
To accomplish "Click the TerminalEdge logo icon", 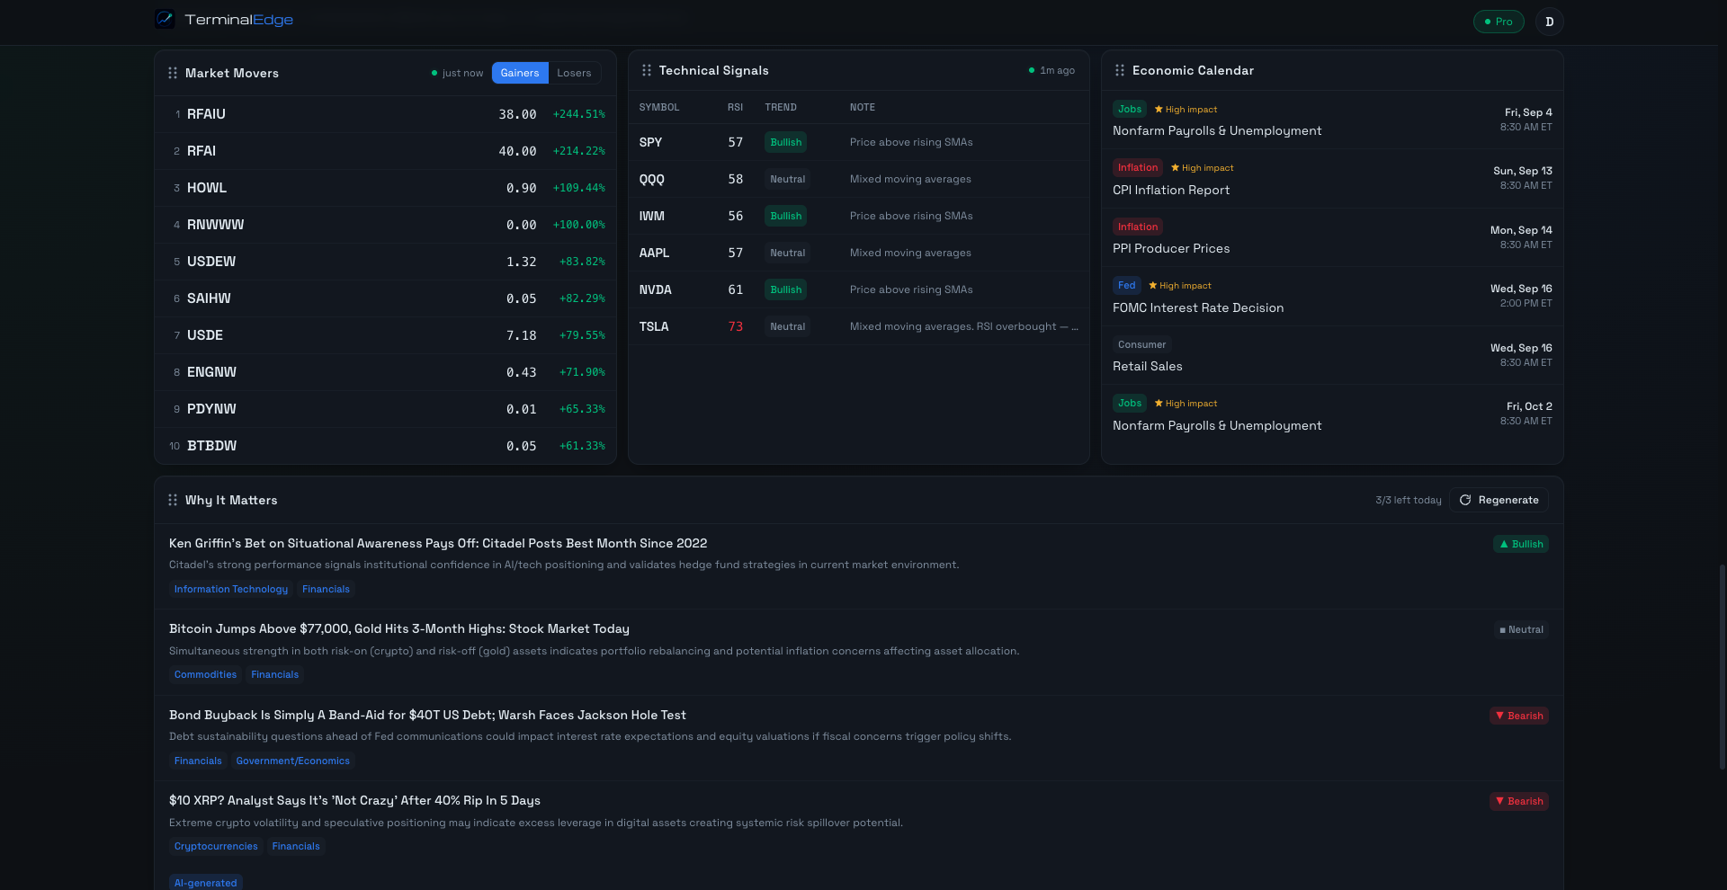I will pos(165,19).
